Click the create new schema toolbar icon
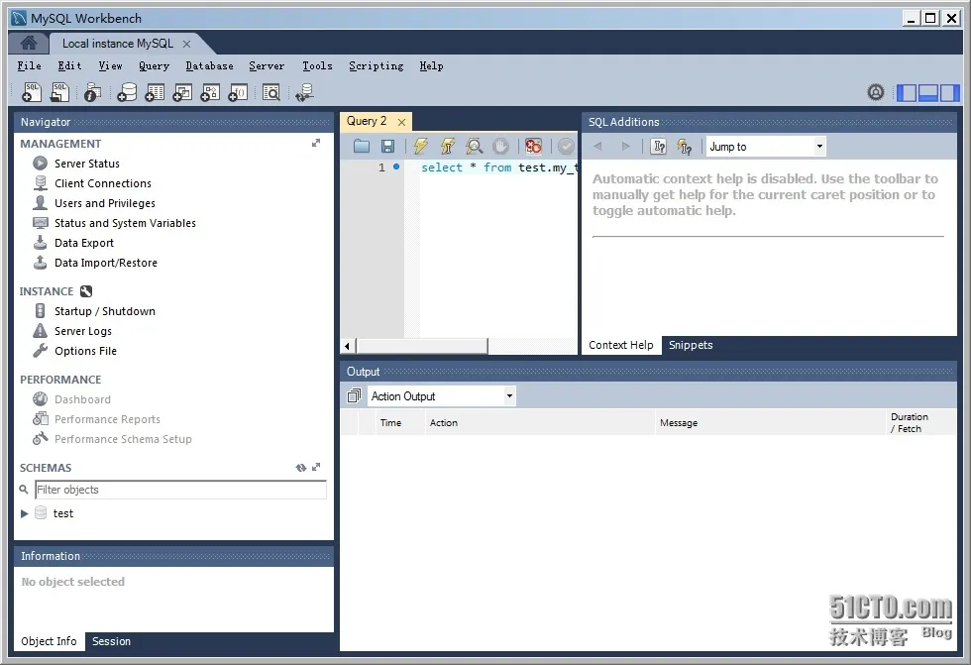This screenshot has height=665, width=971. click(127, 92)
